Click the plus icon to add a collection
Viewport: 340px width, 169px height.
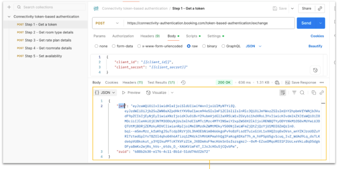coord(9,7)
